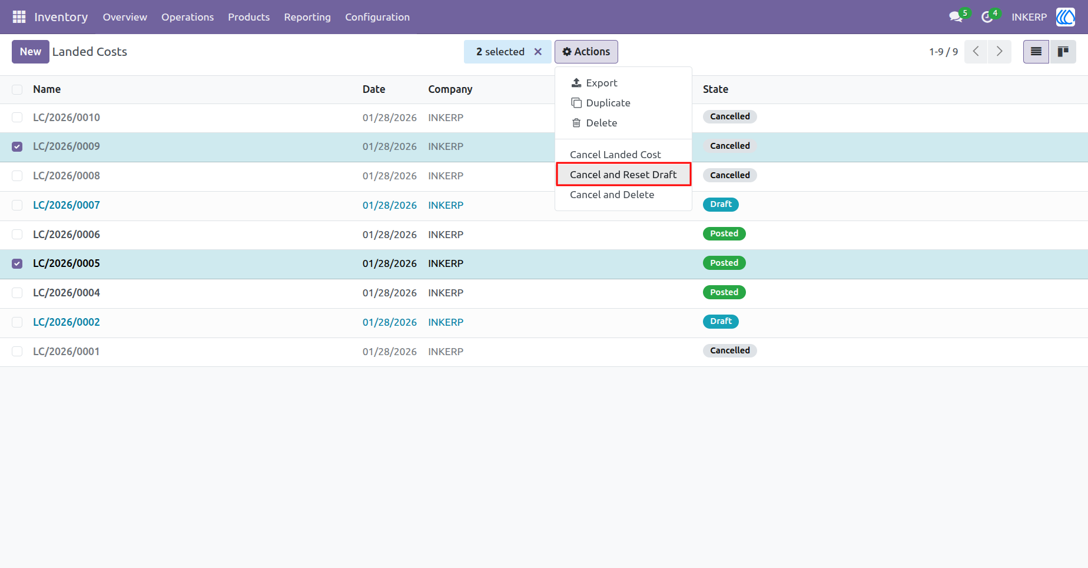Click the Draft badge of LC/2026/0002

(x=721, y=322)
